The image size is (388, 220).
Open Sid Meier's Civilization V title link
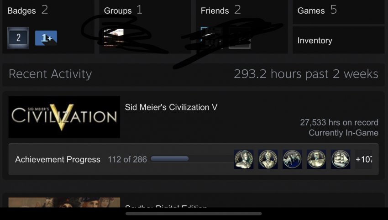tap(171, 107)
